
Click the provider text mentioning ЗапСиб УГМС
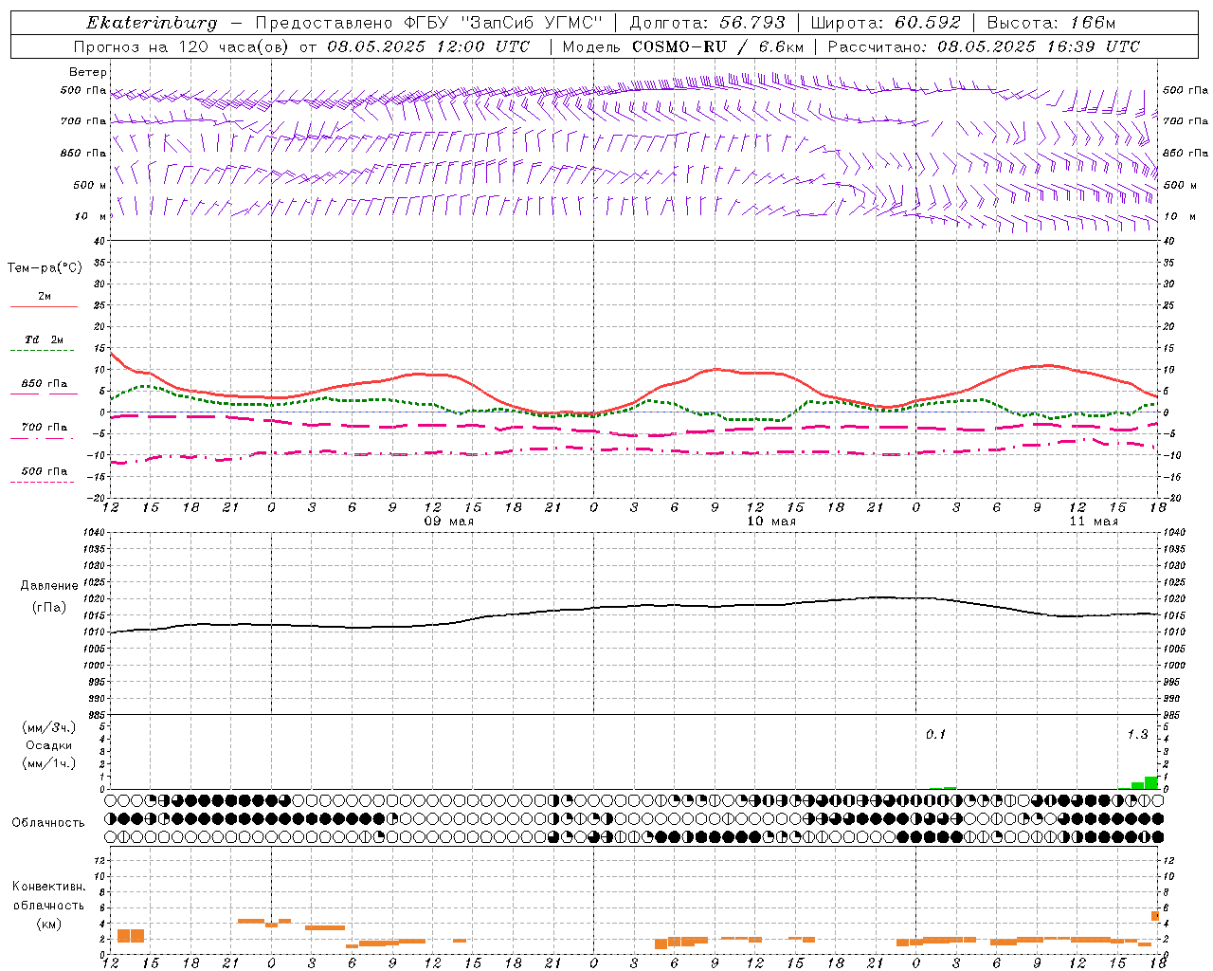pos(428,23)
